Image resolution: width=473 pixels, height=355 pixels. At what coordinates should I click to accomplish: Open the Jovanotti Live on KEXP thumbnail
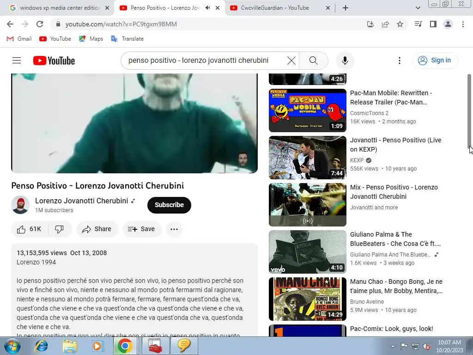[x=307, y=158]
